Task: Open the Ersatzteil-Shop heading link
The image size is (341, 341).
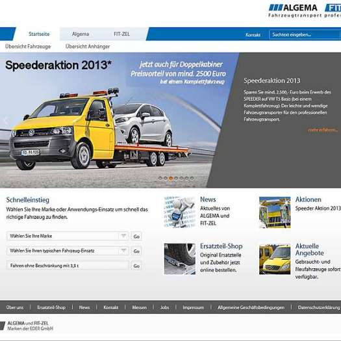Action: (x=221, y=246)
